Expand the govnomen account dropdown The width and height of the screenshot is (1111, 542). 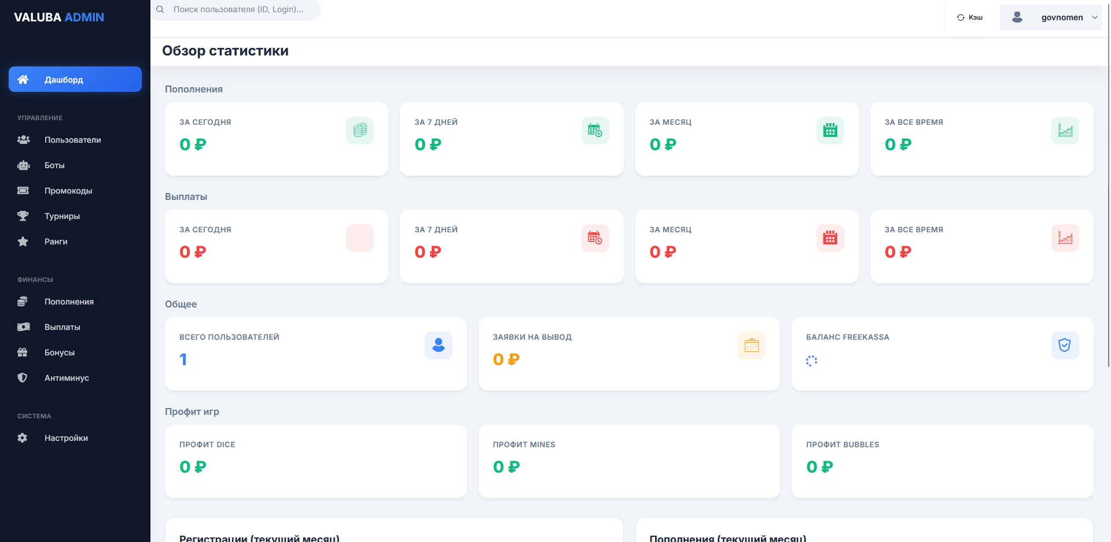pos(1051,17)
